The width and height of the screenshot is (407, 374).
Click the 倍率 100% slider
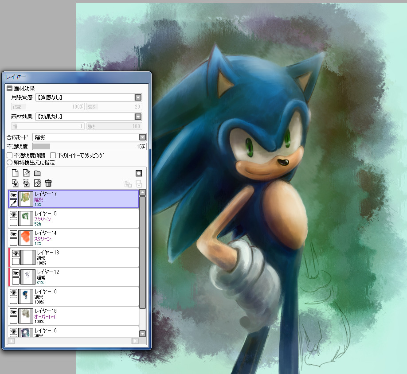(47, 107)
